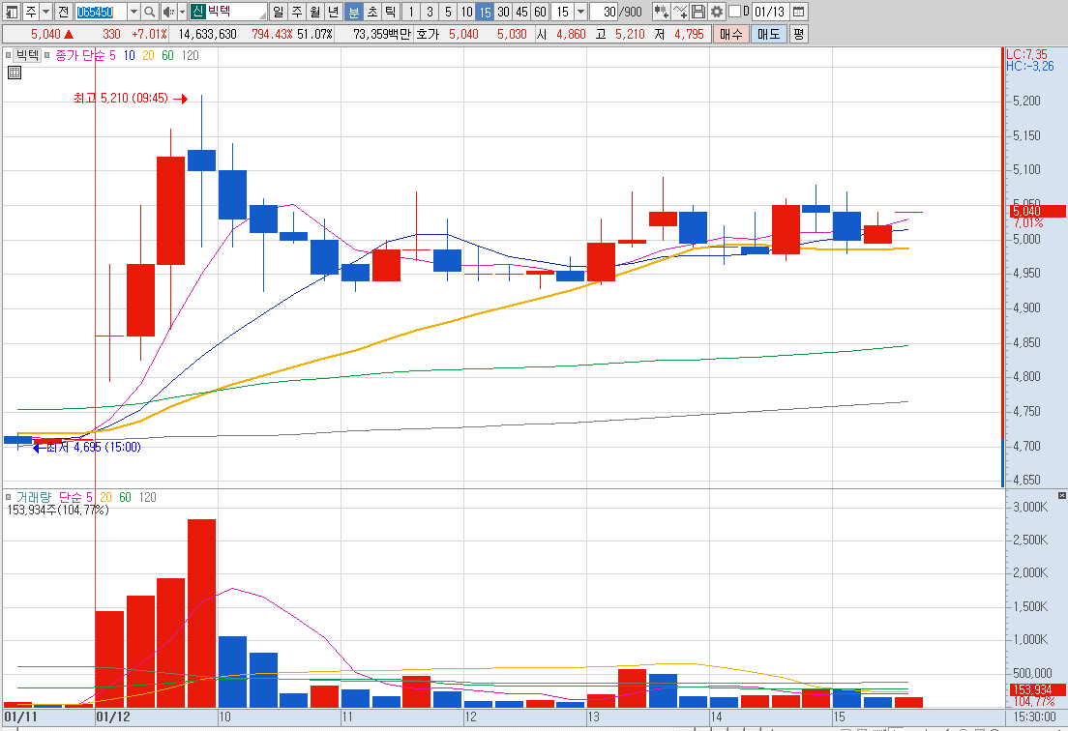Choose the 60-minute interval button
This screenshot has height=731, width=1068.
click(x=540, y=12)
